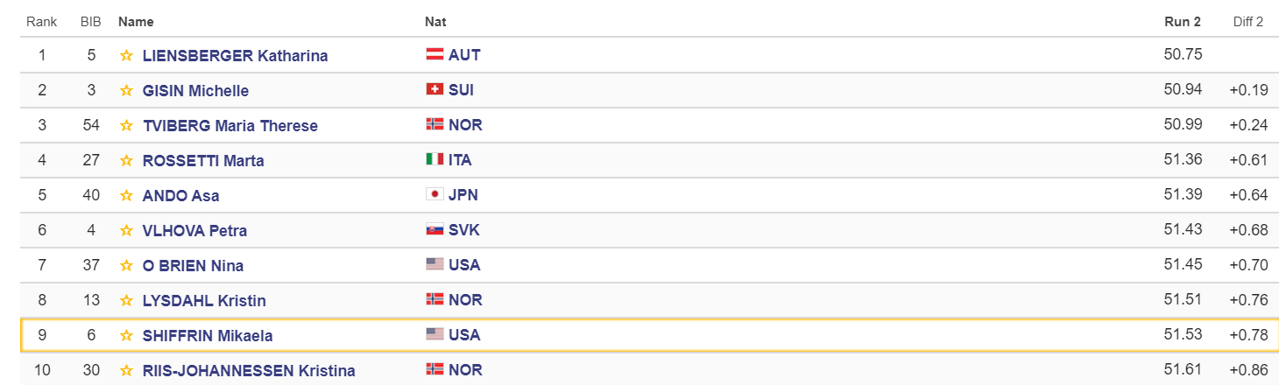1279x385 pixels.
Task: Click the Austrian flag icon for AUT
Action: pos(434,54)
